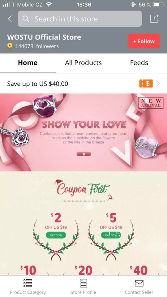Open Store Profile document icon

coord(83,283)
